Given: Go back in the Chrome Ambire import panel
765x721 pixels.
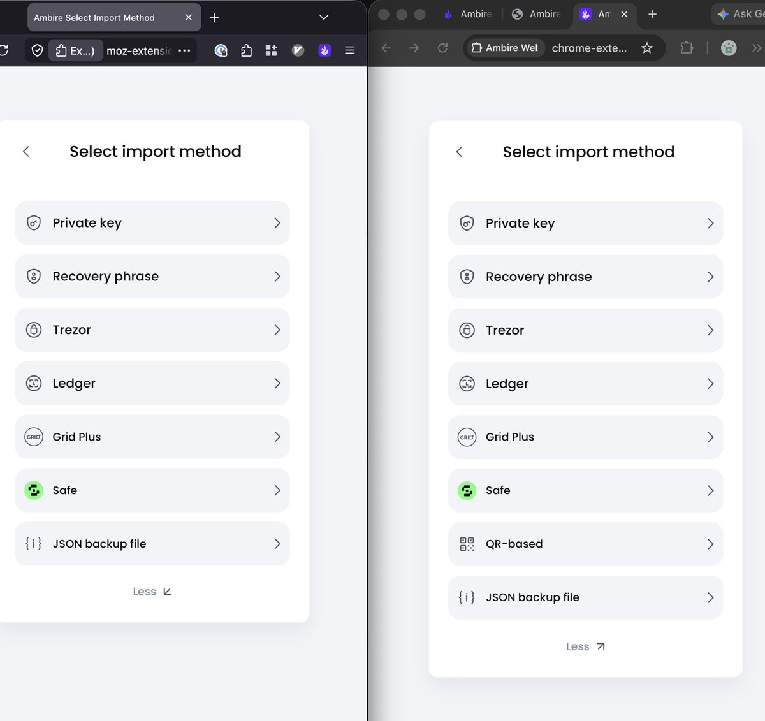Looking at the screenshot, I should pyautogui.click(x=459, y=152).
